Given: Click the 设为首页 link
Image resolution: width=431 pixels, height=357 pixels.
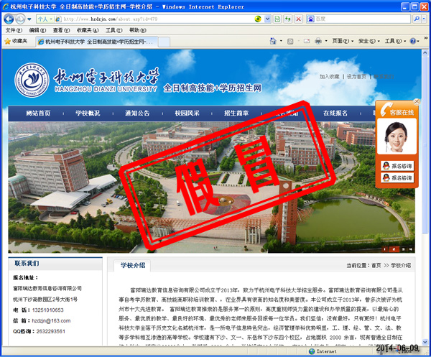Looking at the screenshot, I should click(356, 77).
